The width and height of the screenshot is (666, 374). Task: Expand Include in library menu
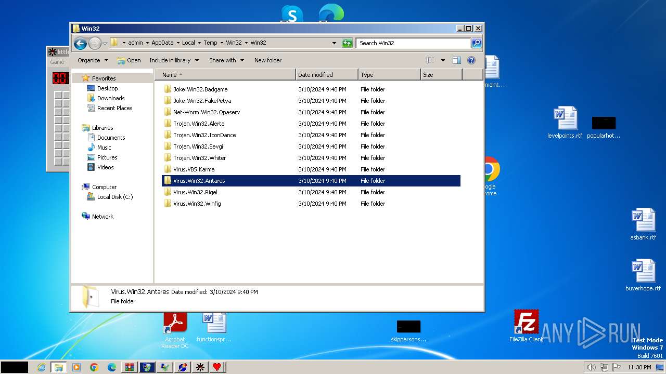tap(174, 60)
